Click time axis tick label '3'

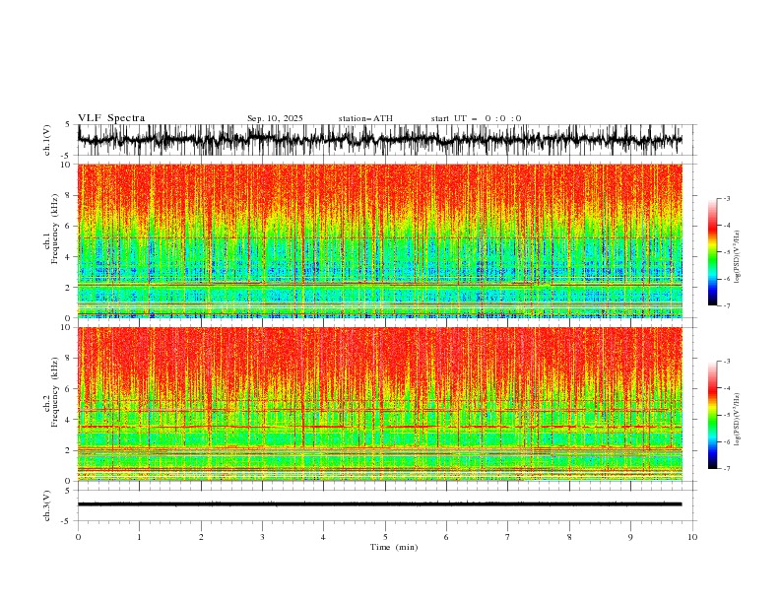click(x=262, y=537)
